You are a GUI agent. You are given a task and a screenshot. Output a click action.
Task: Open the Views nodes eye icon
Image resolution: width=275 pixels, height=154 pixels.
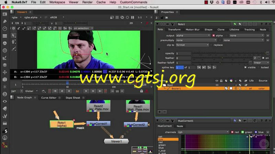point(5,101)
